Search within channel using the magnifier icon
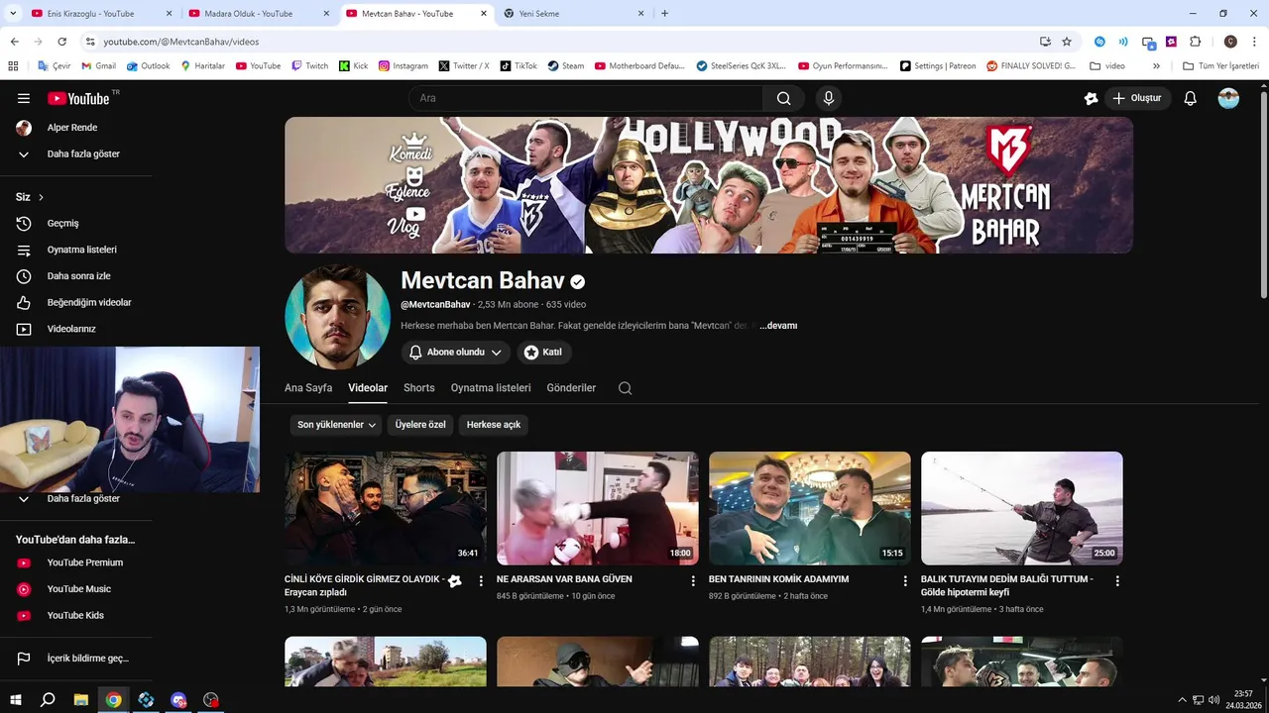 pos(625,388)
